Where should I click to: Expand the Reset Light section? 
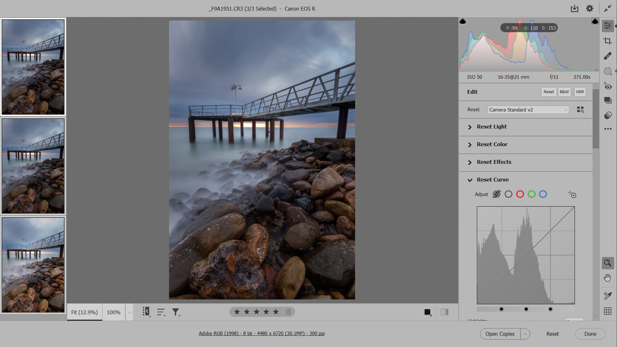469,127
